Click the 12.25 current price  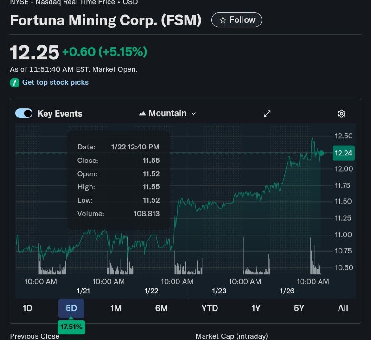34,52
